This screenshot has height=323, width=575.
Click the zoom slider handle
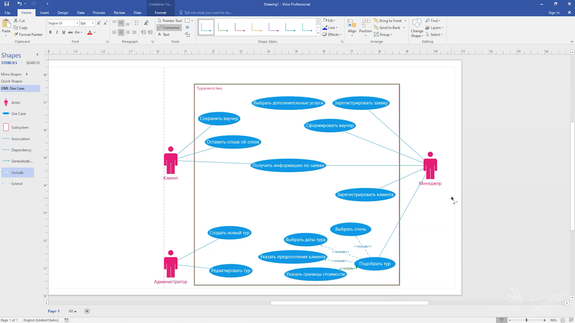(526, 320)
